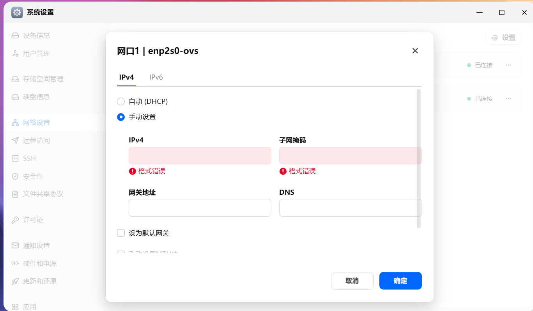Switch to the IPv6 tab
This screenshot has height=311, width=533.
pyautogui.click(x=156, y=77)
